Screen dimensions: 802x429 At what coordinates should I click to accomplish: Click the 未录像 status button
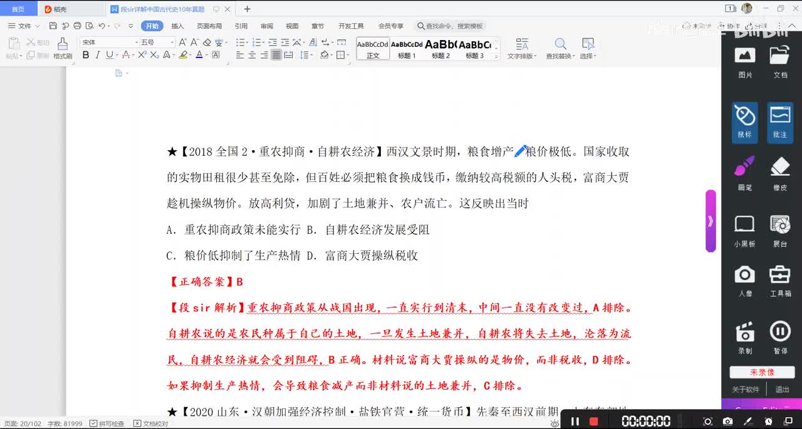tap(762, 372)
